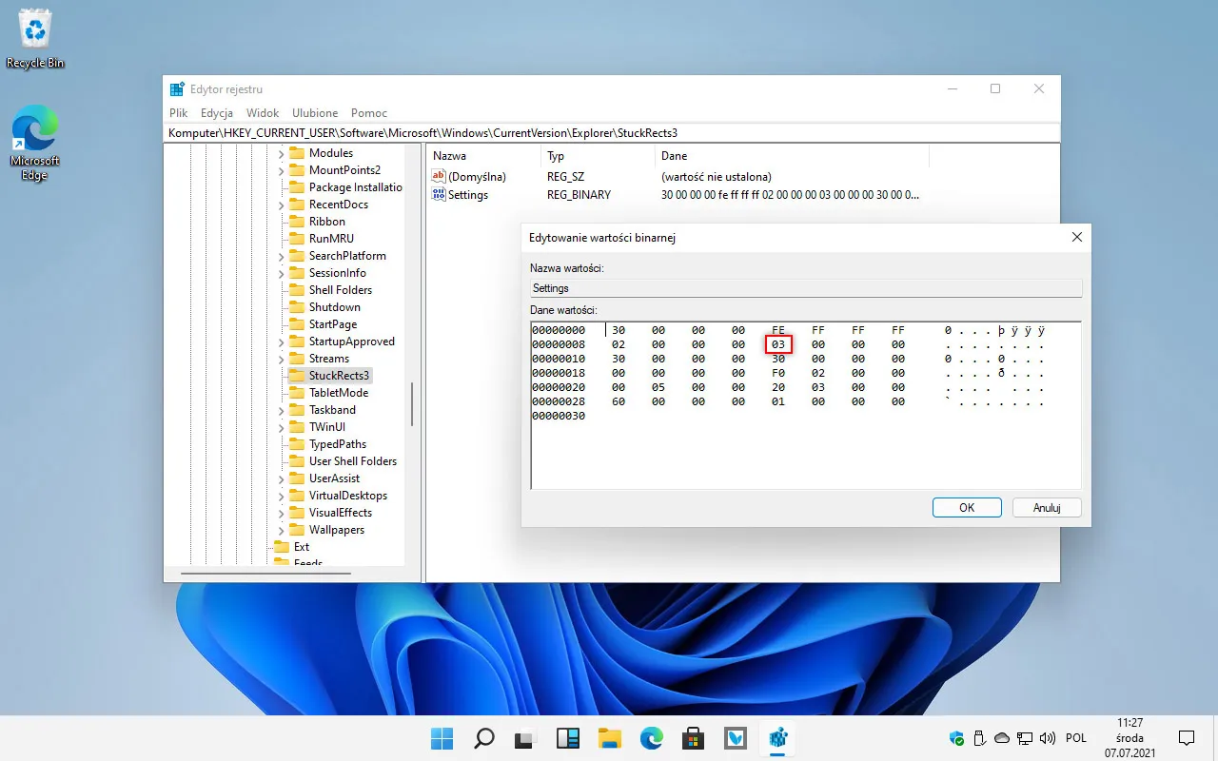The height and width of the screenshot is (761, 1218).
Task: Click the highlighted 03 byte in hex data
Action: click(x=777, y=344)
